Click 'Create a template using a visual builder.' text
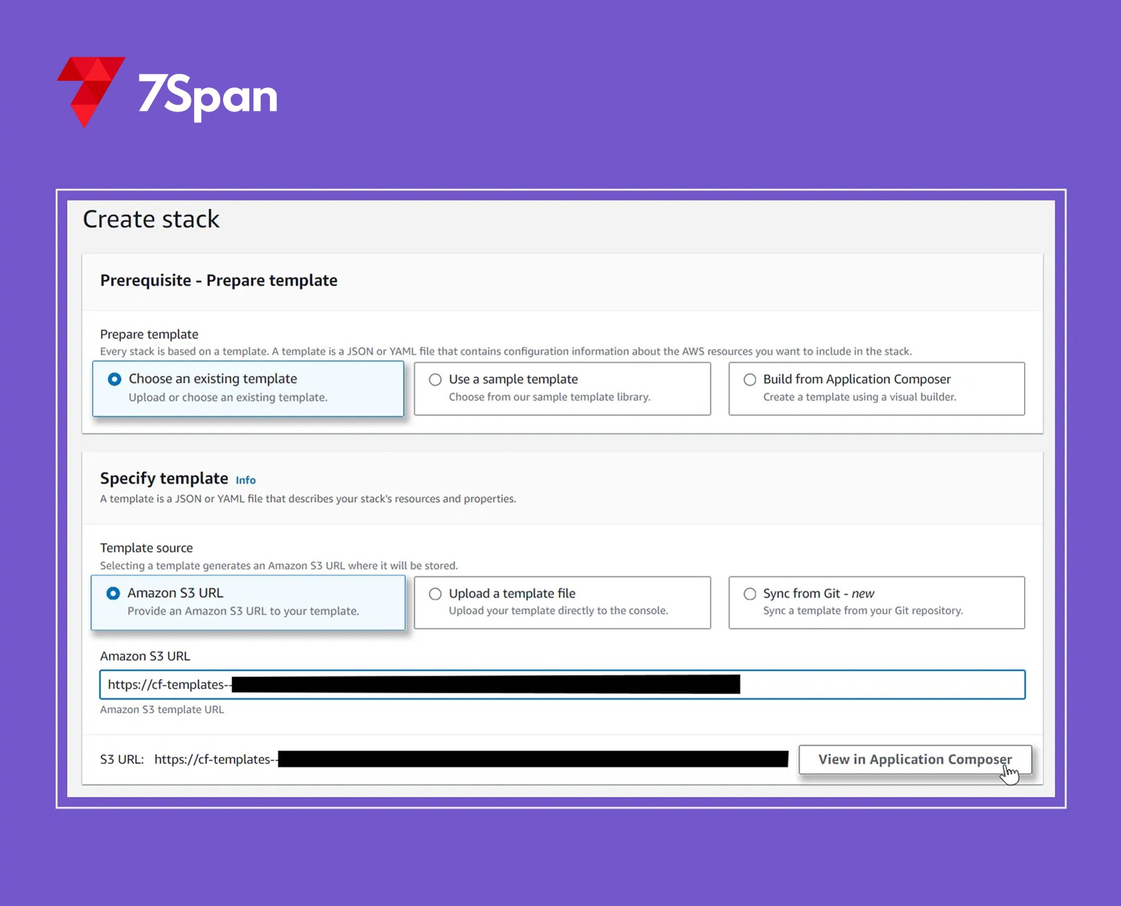Screen dimensions: 1121x906 [x=859, y=397]
